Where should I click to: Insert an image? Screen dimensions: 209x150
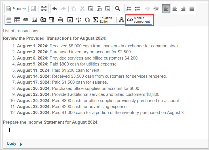pyautogui.click(x=34, y=20)
